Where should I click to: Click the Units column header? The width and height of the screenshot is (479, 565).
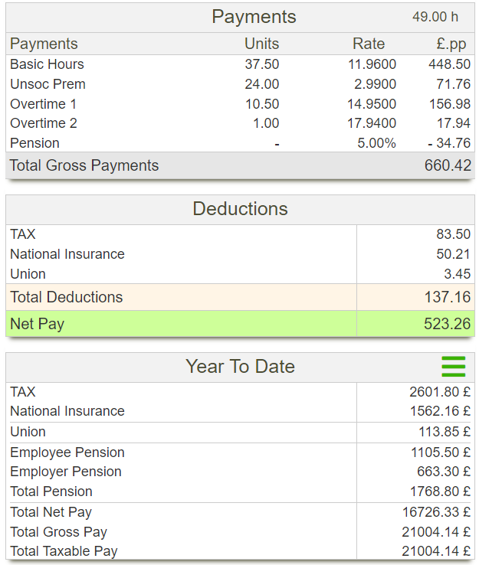click(x=261, y=44)
